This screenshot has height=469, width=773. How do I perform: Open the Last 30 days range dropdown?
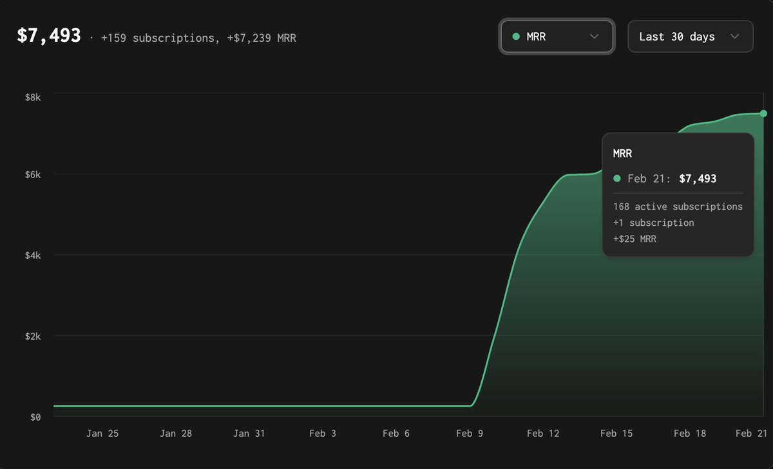click(x=691, y=37)
